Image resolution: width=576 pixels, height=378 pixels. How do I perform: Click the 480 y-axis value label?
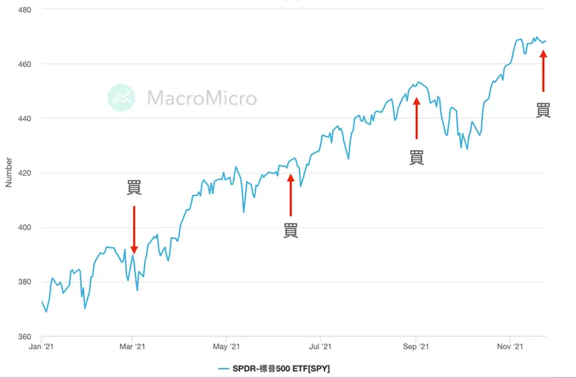point(24,9)
